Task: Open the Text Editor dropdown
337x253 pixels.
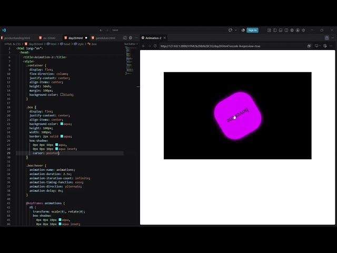Action: click(131, 44)
